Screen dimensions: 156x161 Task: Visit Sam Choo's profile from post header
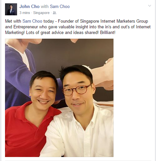(x=60, y=6)
